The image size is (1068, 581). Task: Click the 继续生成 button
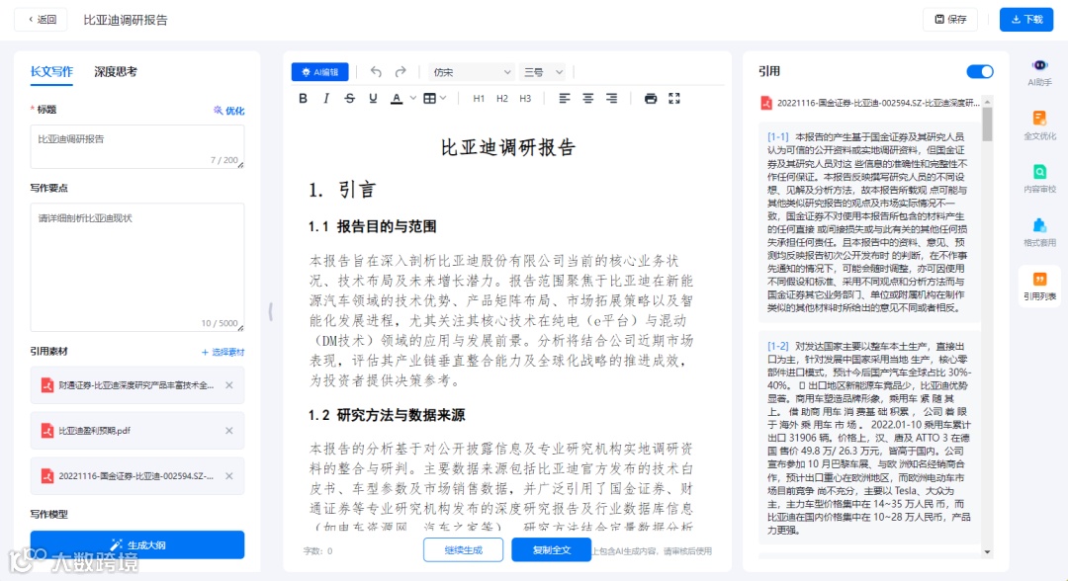pos(463,549)
